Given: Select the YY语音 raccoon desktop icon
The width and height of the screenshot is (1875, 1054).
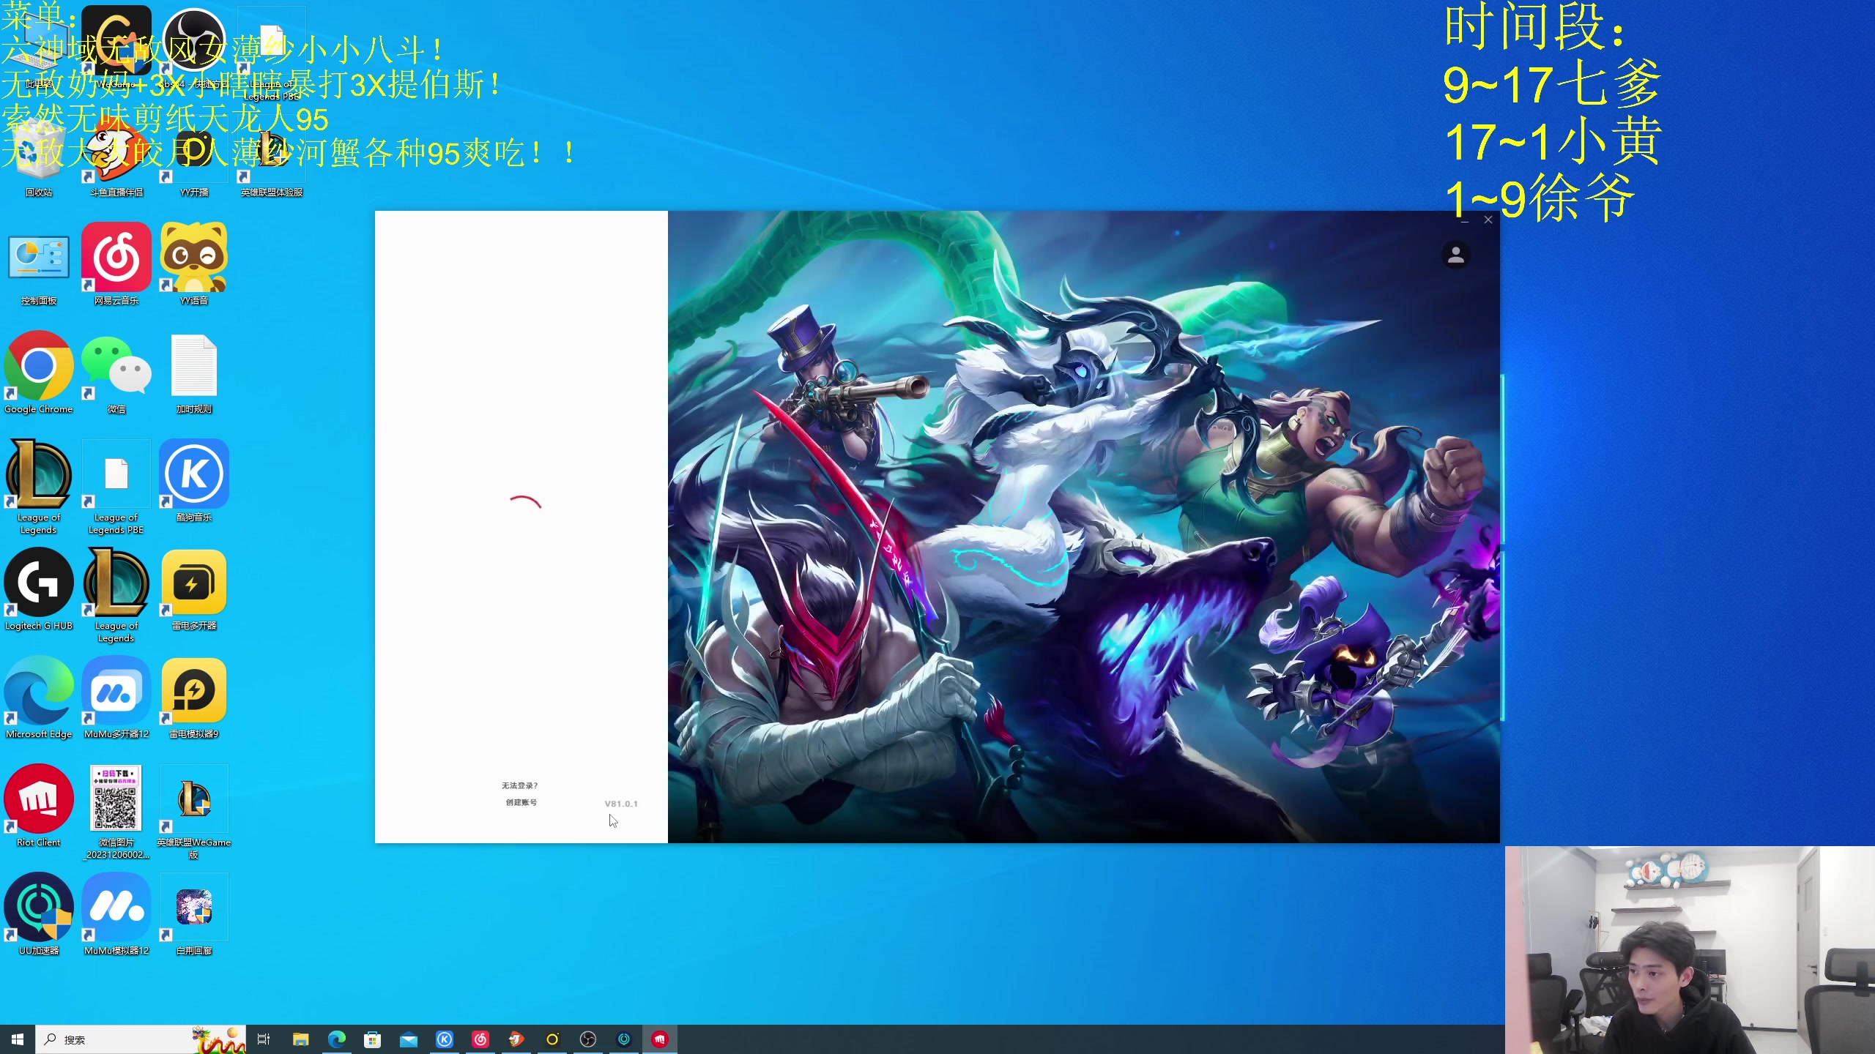Looking at the screenshot, I should (x=194, y=265).
